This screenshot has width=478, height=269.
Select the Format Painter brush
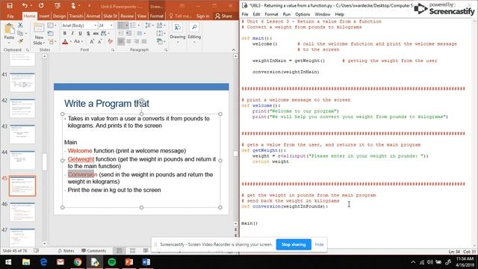coord(20,41)
